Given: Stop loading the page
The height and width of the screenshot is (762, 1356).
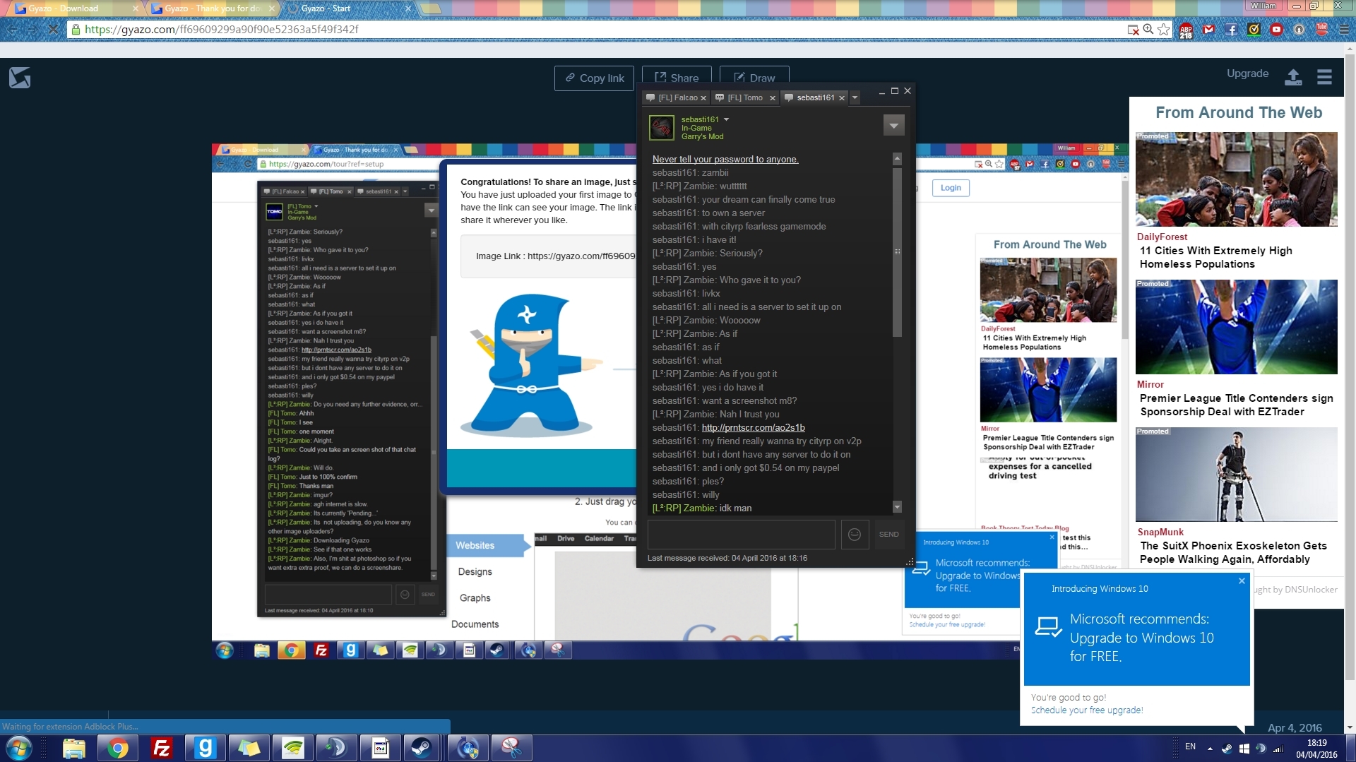Looking at the screenshot, I should tap(53, 30).
